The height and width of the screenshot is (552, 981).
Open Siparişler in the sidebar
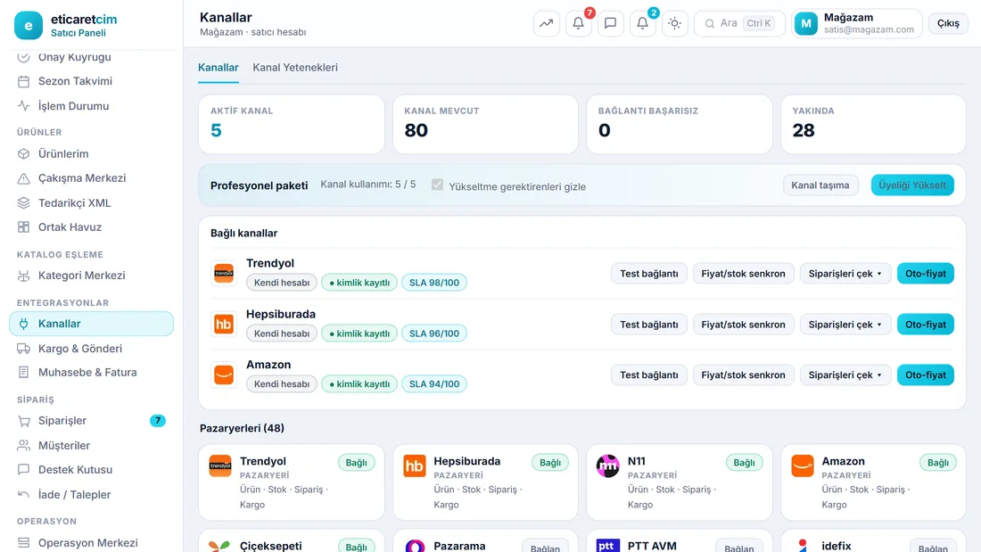click(91, 421)
